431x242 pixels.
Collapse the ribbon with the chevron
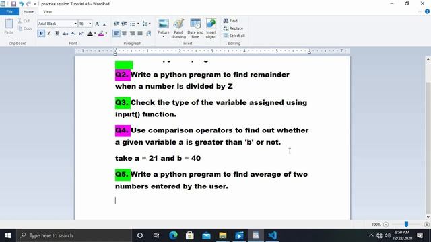point(420,12)
